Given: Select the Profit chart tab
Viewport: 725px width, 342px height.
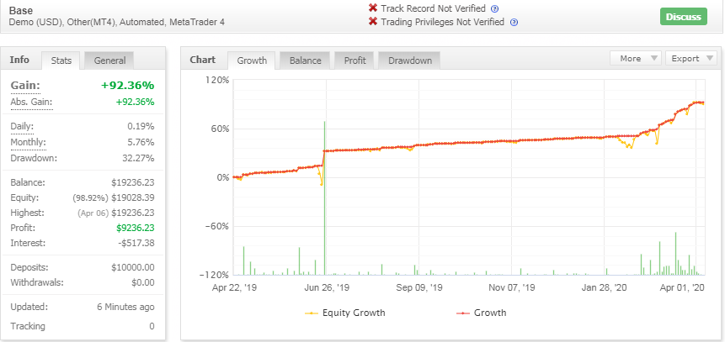Looking at the screenshot, I should [x=355, y=61].
